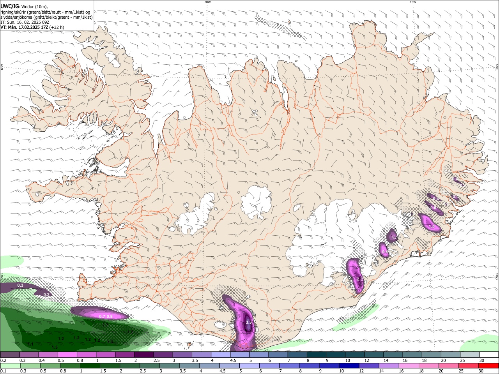
Task: Click the '15W' longitude label
Action: (x=412, y=2)
